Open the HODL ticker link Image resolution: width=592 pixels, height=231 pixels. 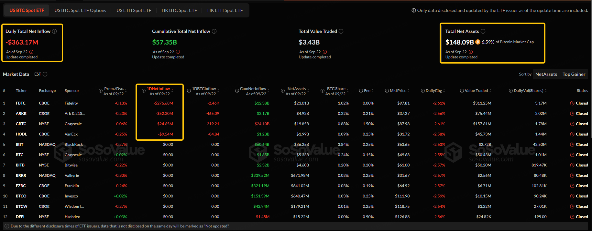(x=21, y=134)
